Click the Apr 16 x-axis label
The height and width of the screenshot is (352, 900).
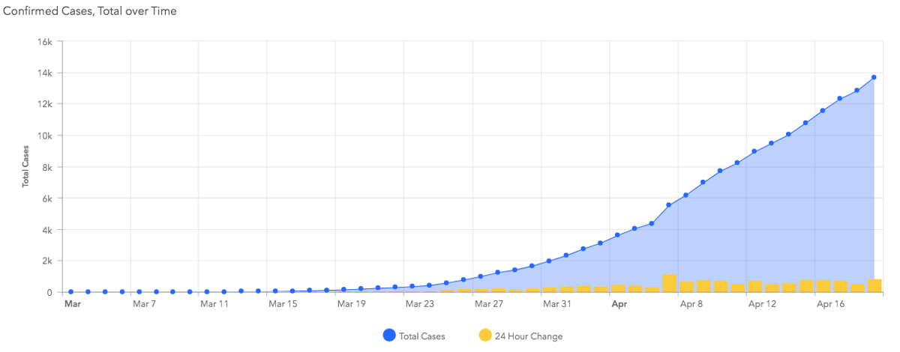829,304
